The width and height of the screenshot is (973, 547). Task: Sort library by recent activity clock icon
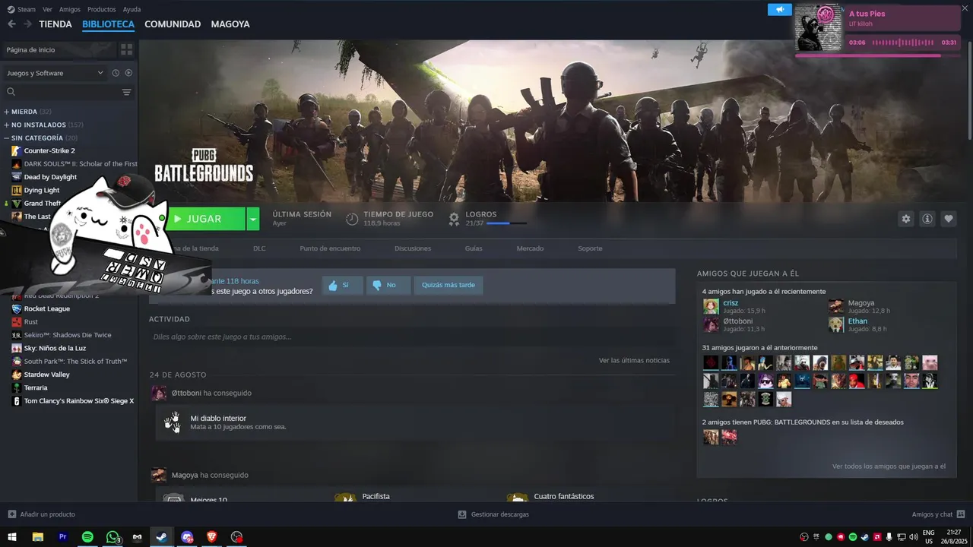(116, 73)
